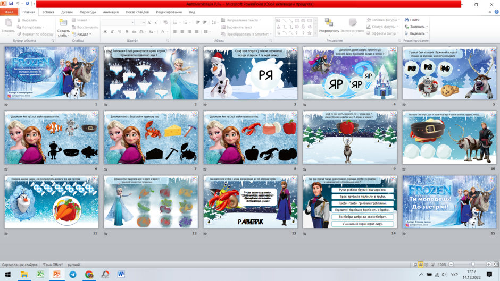The height and width of the screenshot is (281, 500).
Task: Open Контур фигуры outline color
Action: point(382,27)
